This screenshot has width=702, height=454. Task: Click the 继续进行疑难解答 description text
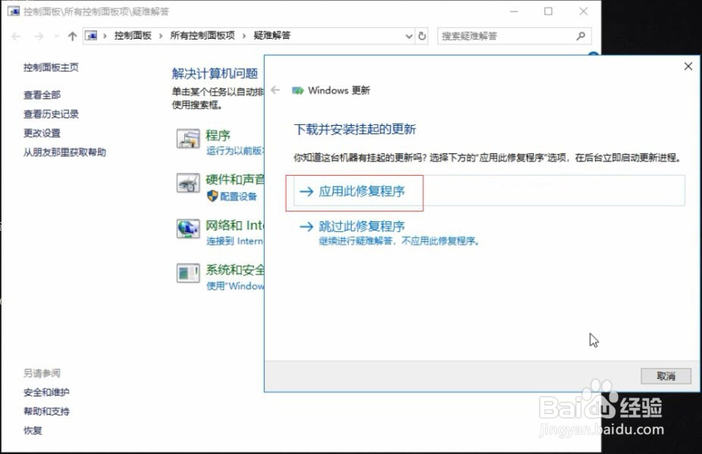pyautogui.click(x=399, y=241)
